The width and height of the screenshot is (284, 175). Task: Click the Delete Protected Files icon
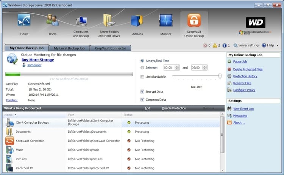tap(229, 69)
